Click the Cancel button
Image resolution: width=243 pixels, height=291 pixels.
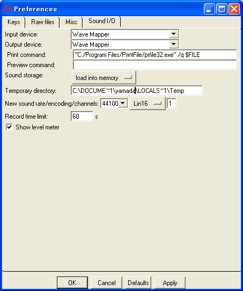107,282
